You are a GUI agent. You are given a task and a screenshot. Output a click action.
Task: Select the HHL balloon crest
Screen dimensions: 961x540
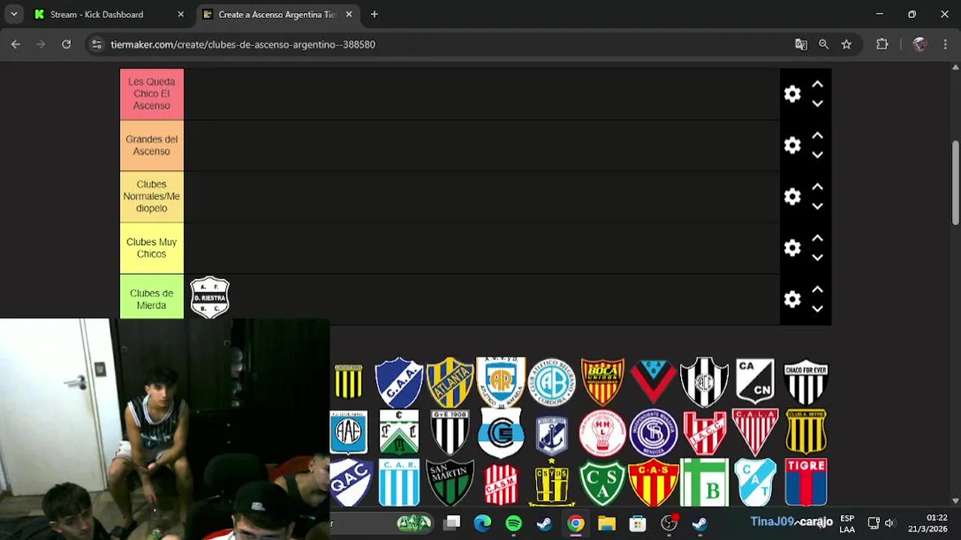603,433
